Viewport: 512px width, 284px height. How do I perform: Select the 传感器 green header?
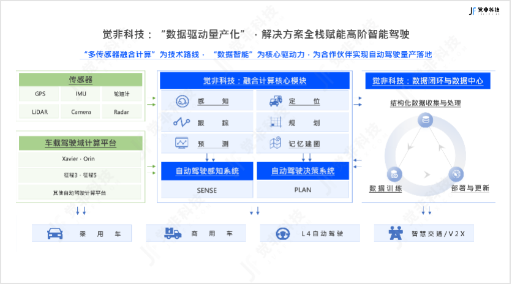tap(81, 80)
